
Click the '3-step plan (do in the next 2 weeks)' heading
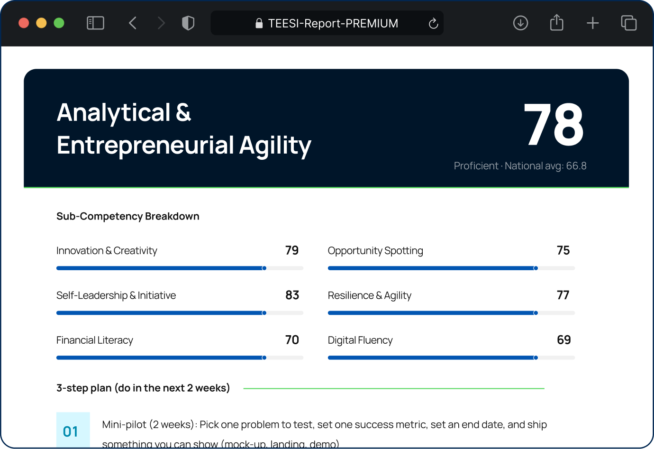pyautogui.click(x=143, y=388)
